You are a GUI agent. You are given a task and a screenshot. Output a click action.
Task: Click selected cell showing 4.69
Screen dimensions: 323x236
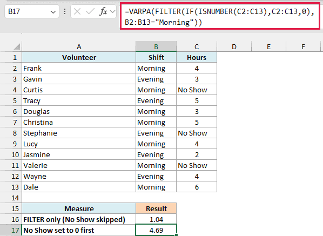click(156, 230)
